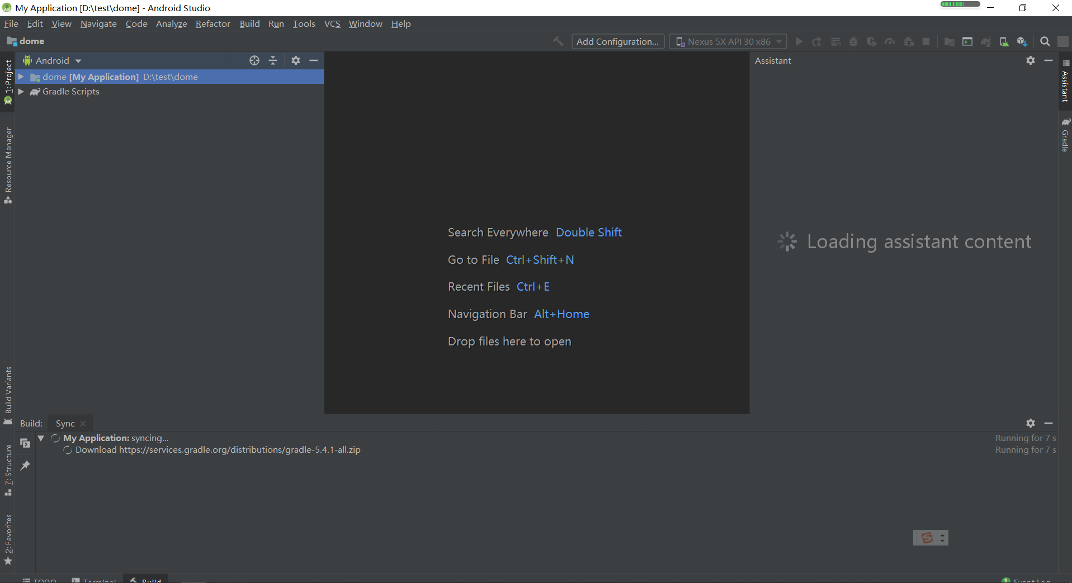This screenshot has height=583, width=1072.
Task: Open the Navigate menu
Action: 98,23
